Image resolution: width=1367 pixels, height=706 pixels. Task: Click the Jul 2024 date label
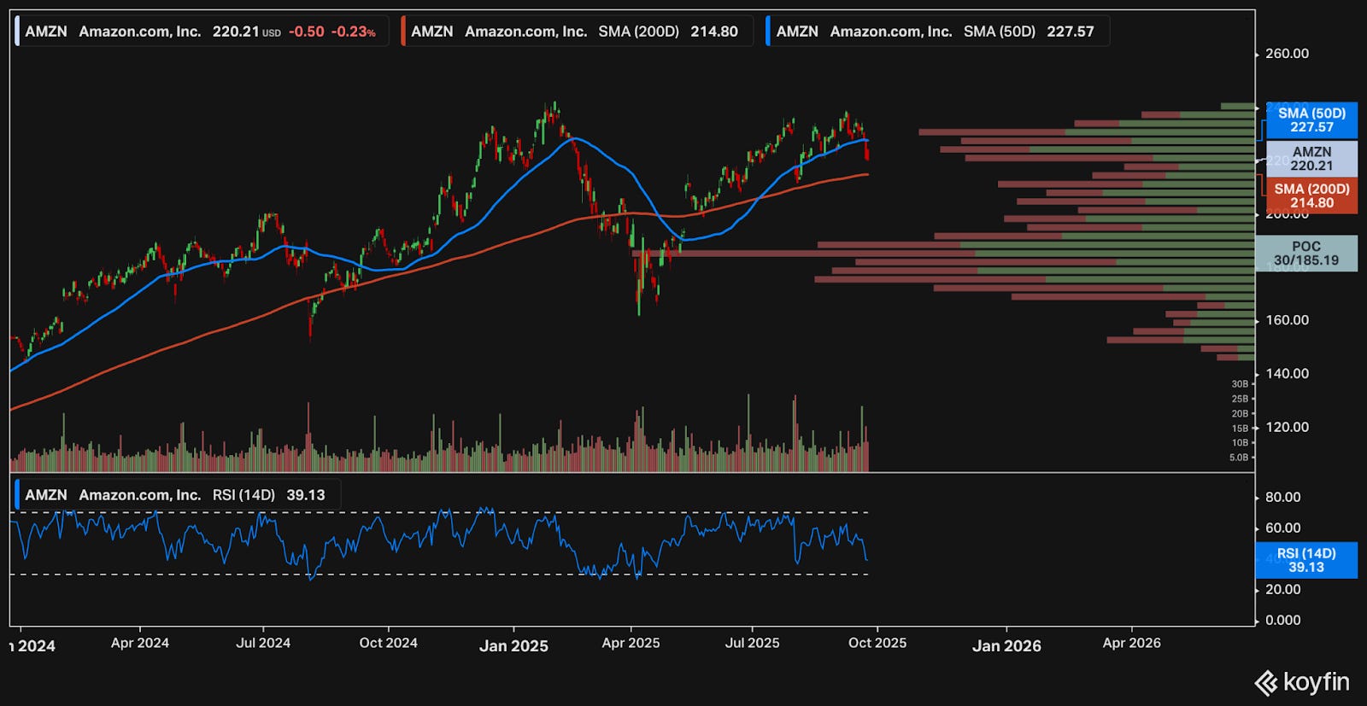point(263,643)
